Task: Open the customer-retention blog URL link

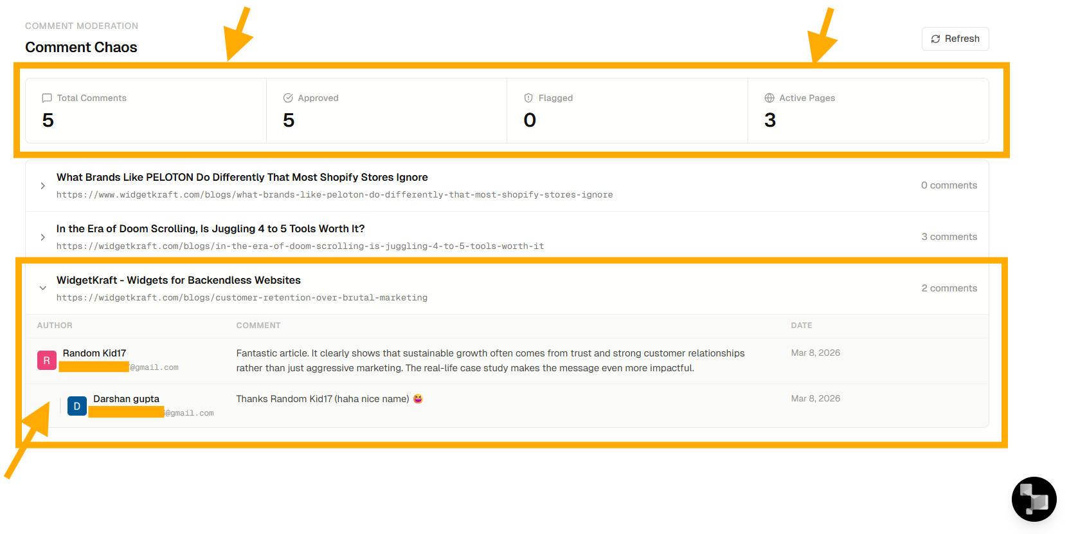Action: point(242,298)
